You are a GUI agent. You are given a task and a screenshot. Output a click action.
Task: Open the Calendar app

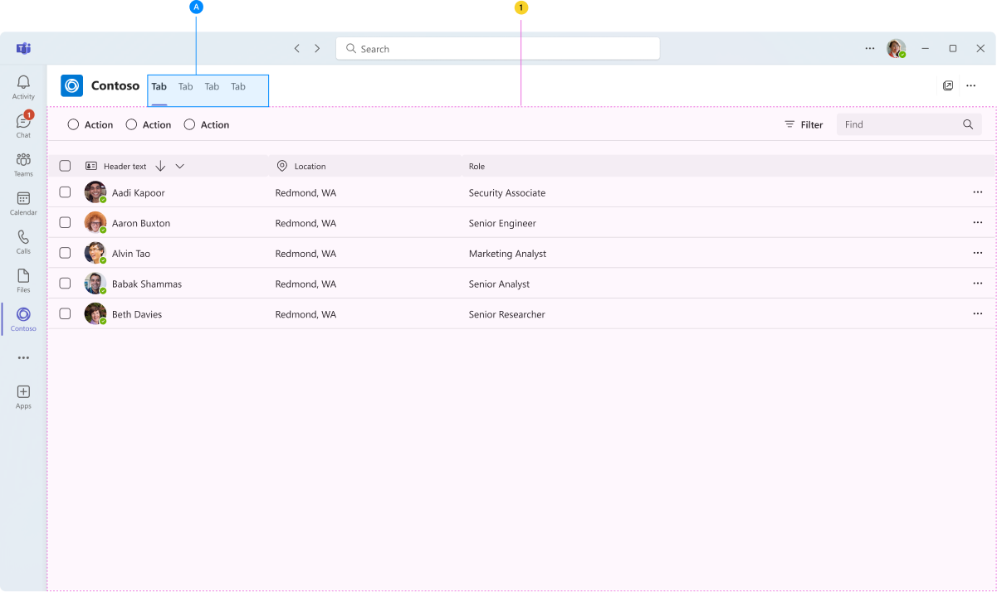coord(23,202)
